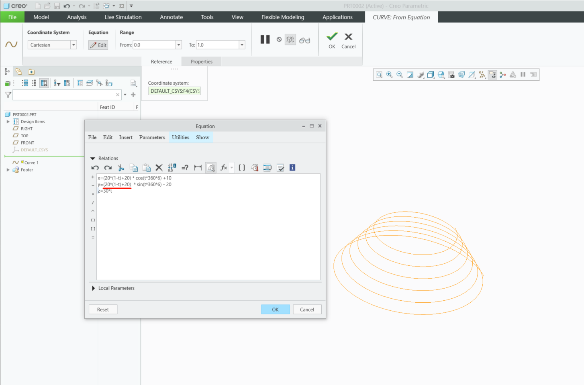Open the From range value dropdown
Image resolution: width=584 pixels, height=385 pixels.
179,45
